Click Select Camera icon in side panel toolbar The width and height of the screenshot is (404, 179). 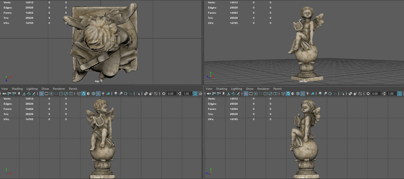[x=209, y=94]
